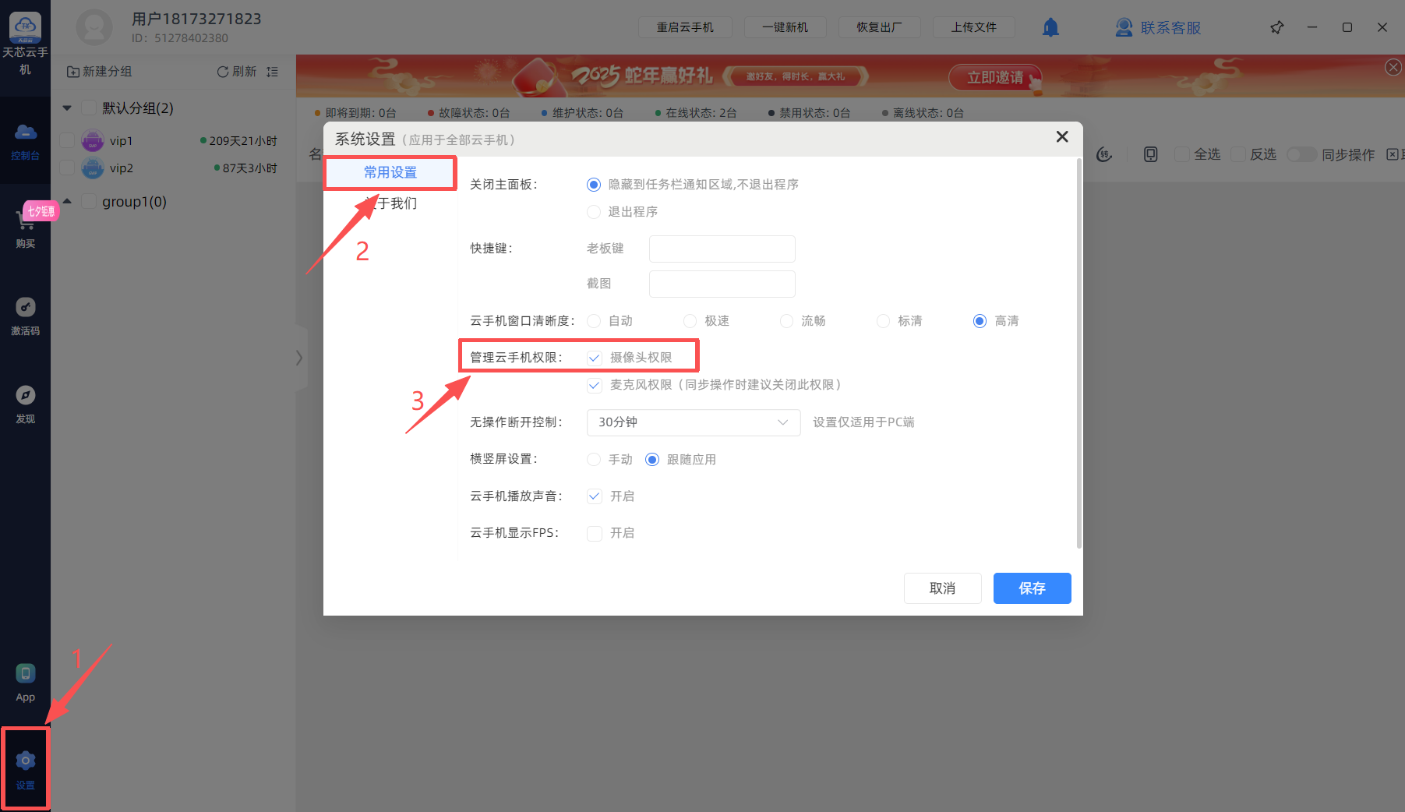
Task: Expand the group1(0) tree node
Action: [67, 202]
